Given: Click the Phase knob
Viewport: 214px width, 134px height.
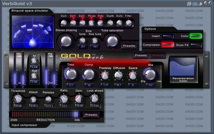Looking at the screenshot, I should 92,23.
